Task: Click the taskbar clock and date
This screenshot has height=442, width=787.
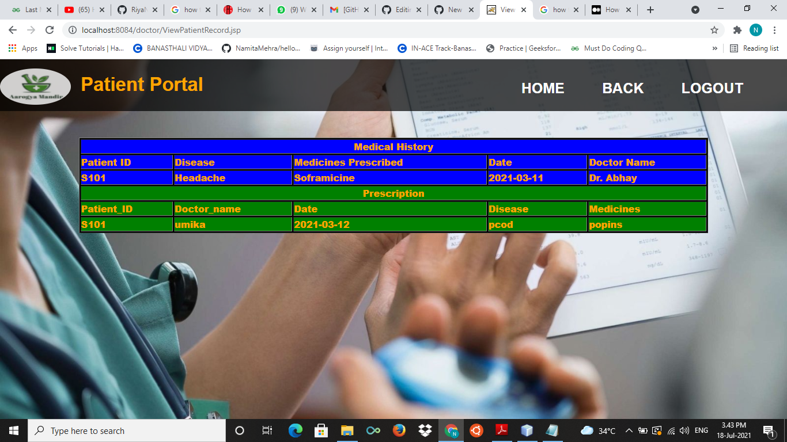Action: coord(733,430)
